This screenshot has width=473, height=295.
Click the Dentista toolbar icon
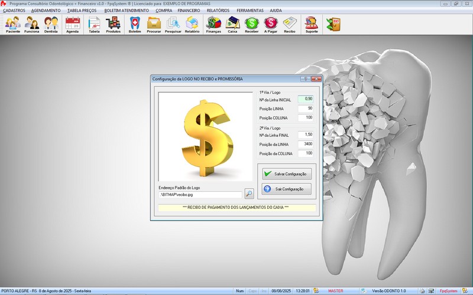[51, 25]
